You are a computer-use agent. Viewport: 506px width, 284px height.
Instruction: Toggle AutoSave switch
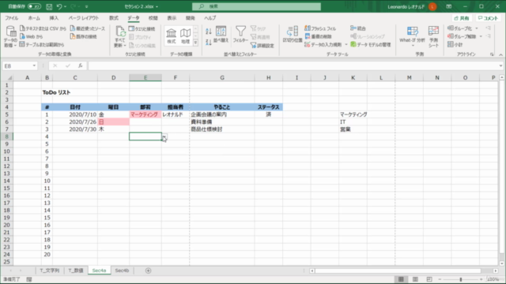[x=34, y=6]
